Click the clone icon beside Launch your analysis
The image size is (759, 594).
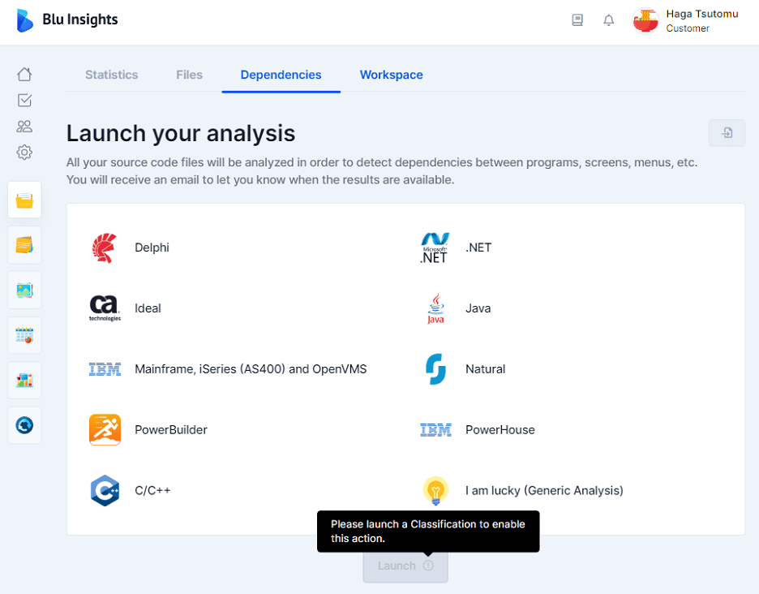pos(727,132)
